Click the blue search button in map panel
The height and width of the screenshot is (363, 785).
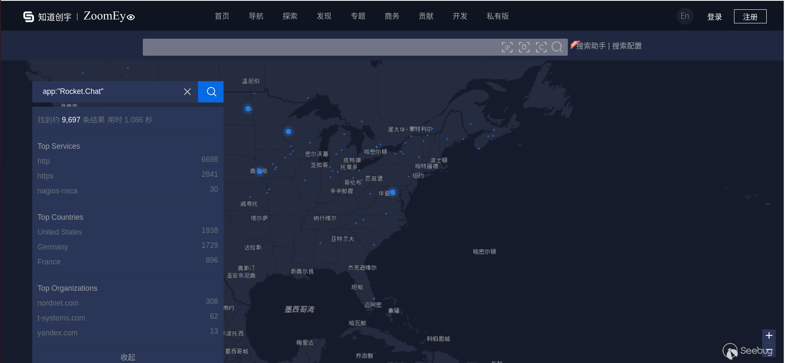[211, 92]
